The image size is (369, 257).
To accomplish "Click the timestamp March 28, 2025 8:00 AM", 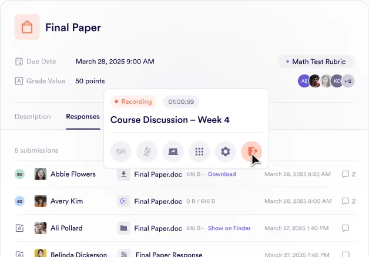I will 298,201.
